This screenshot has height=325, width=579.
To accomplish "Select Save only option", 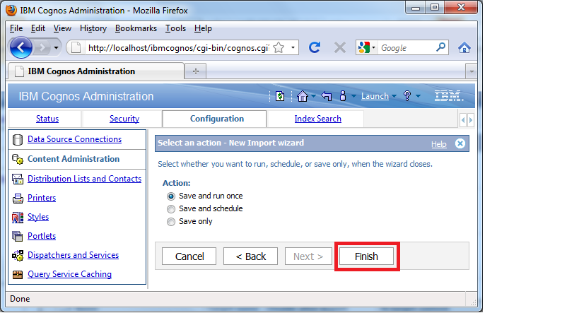I will tap(171, 222).
